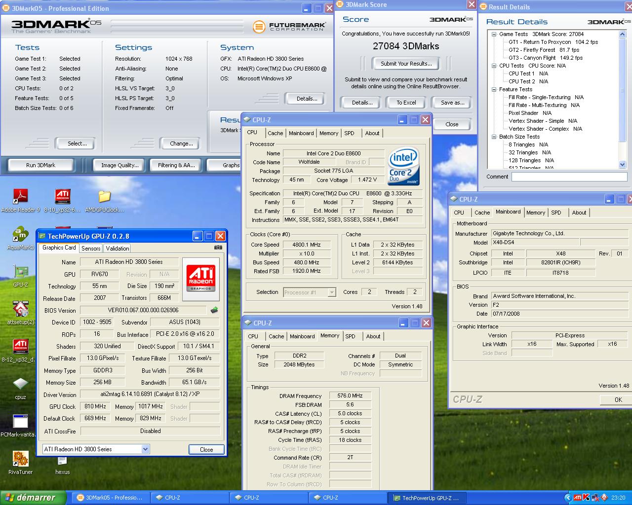Click the Result Details scrollbar down arrow
The width and height of the screenshot is (632, 505).
(622, 165)
